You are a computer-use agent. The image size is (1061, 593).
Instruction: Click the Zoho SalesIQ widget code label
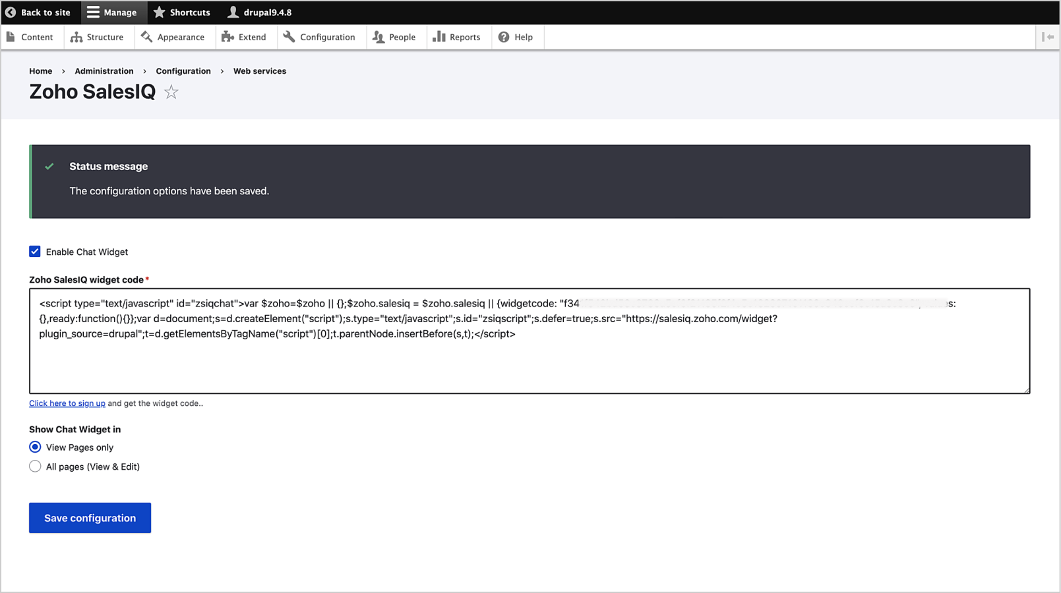(86, 280)
